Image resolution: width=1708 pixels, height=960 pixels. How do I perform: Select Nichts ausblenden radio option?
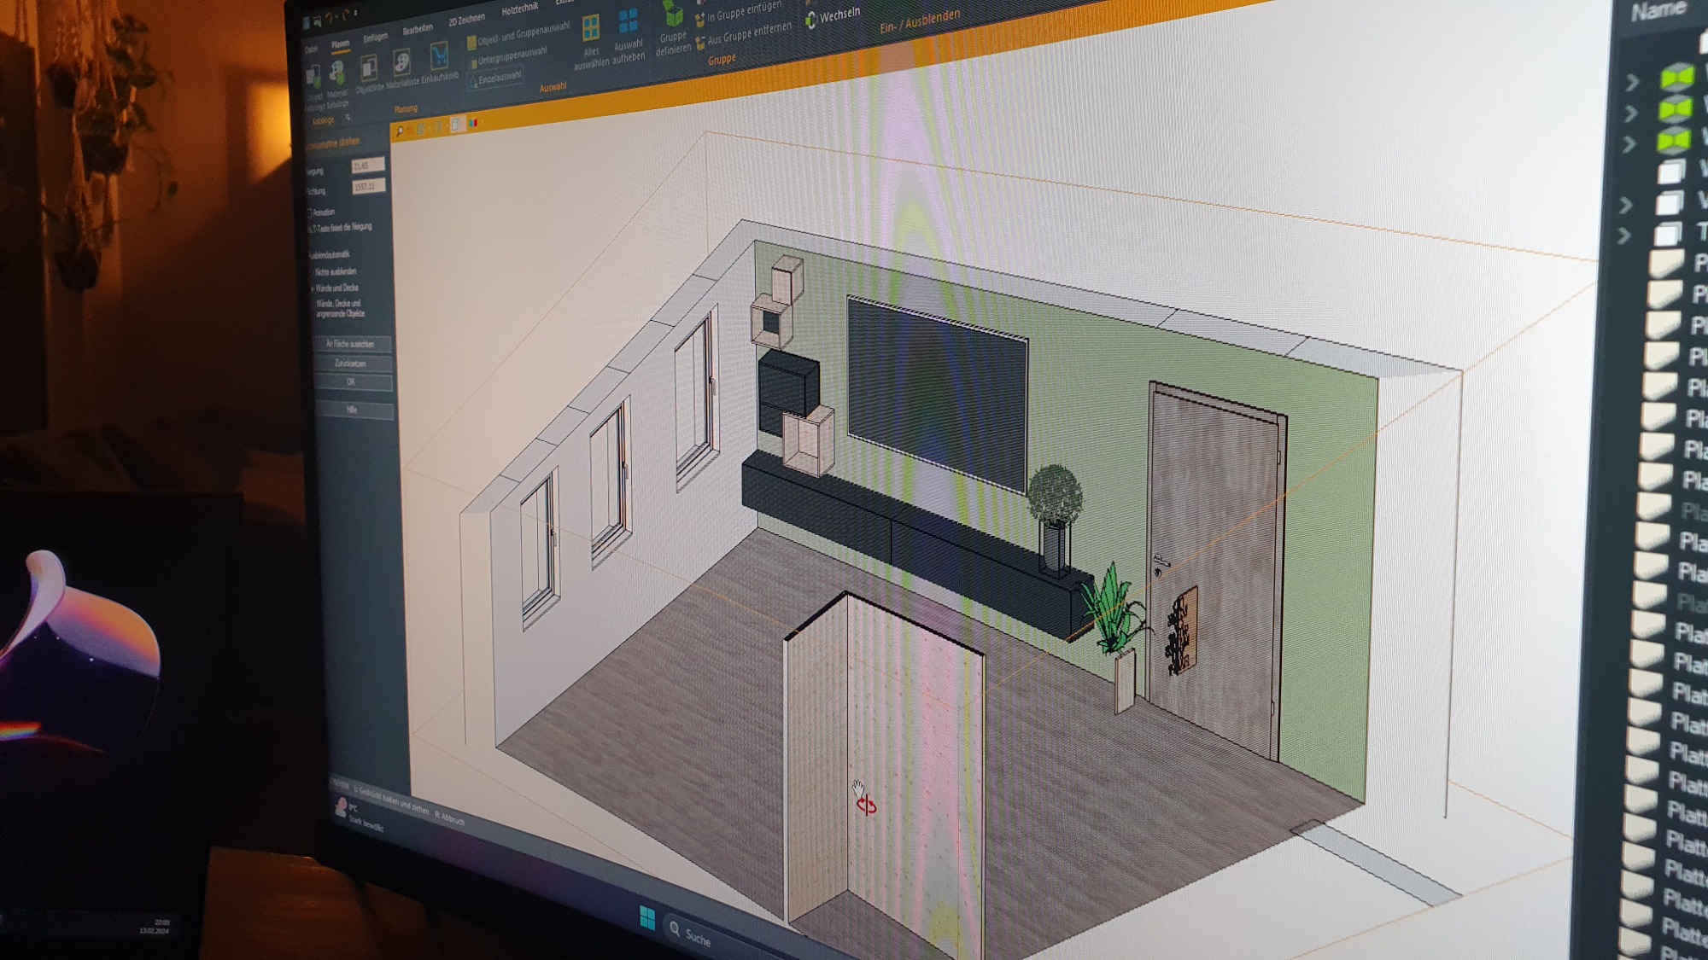coord(312,271)
